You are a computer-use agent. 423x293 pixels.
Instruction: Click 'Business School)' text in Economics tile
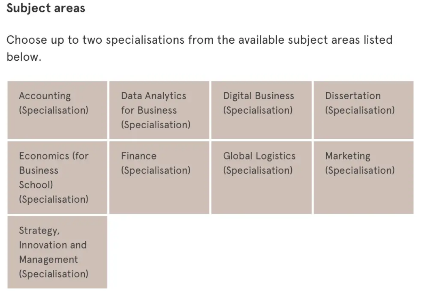point(38,178)
